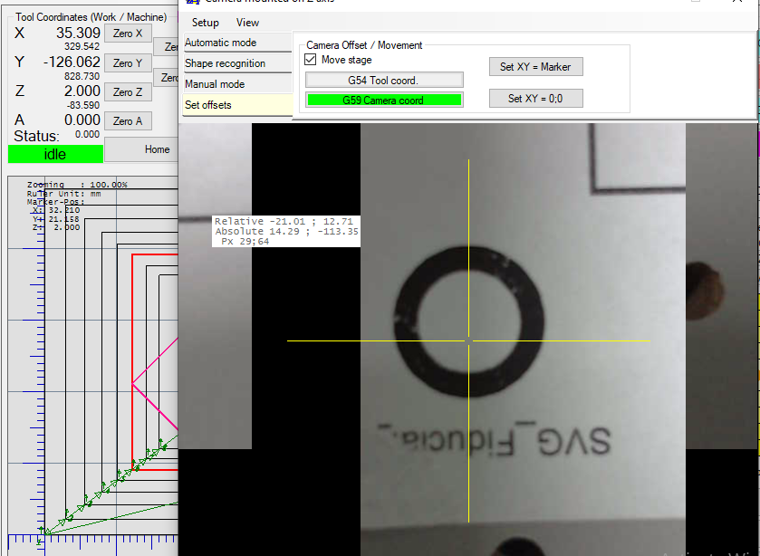
Task: Click the crosshair center in camera view
Action: click(x=468, y=340)
